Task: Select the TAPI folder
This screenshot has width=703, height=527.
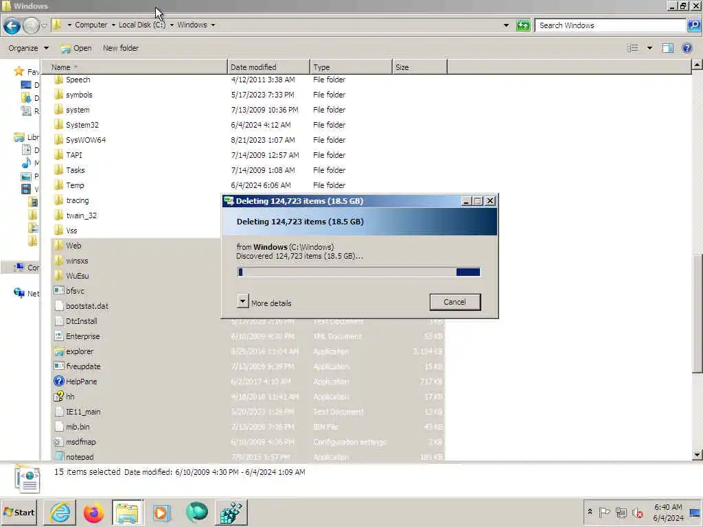Action: click(74, 155)
